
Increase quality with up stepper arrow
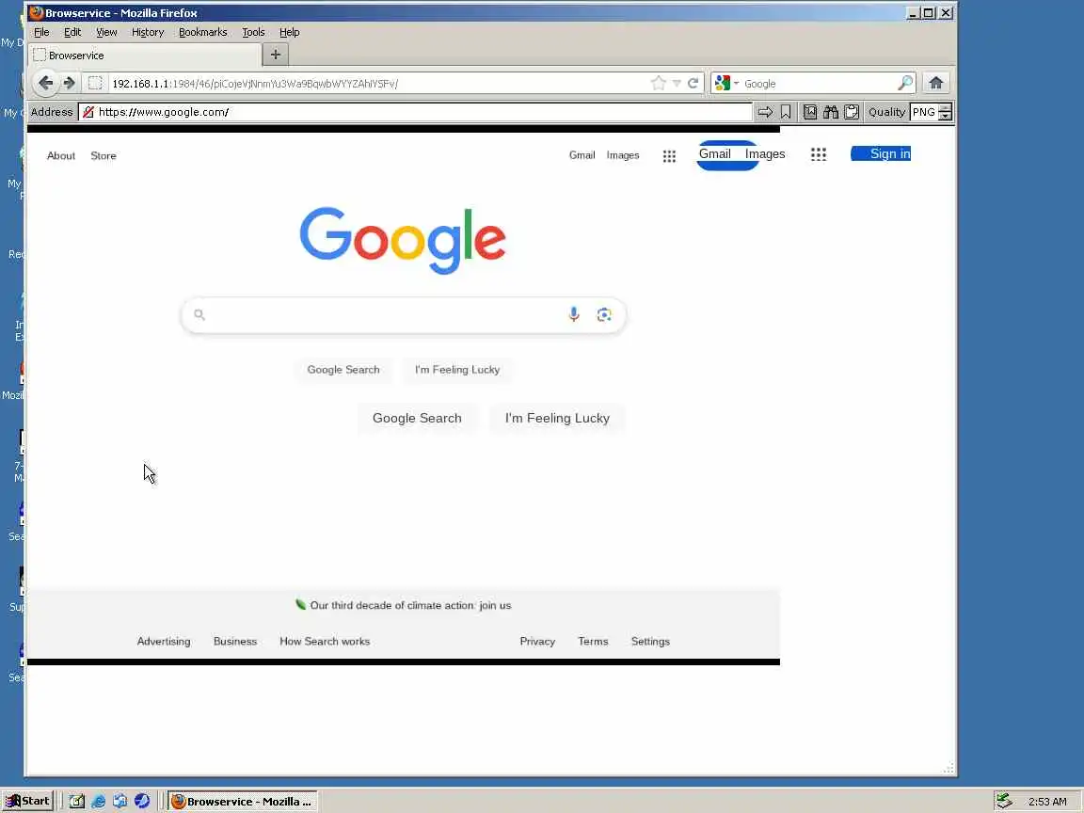945,108
